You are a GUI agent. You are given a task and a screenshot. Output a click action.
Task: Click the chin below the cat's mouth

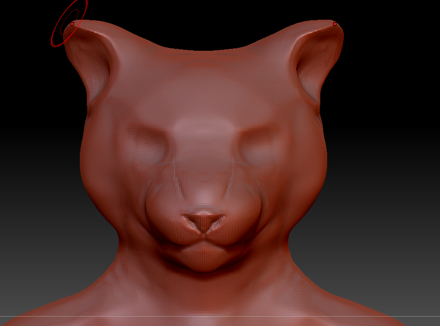click(x=204, y=257)
